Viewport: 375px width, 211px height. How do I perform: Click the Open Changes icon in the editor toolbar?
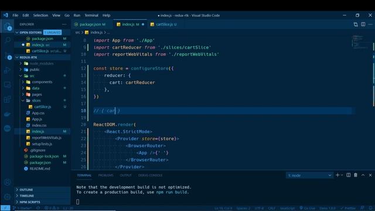[x=356, y=25]
